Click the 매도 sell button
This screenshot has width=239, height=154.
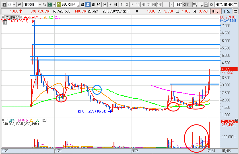[226, 11]
